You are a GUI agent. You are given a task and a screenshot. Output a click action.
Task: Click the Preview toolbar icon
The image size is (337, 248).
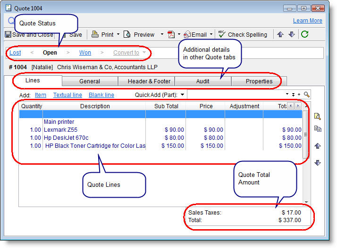[x=127, y=34]
